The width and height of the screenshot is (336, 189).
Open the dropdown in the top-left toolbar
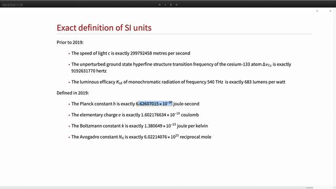[x=12, y=5]
